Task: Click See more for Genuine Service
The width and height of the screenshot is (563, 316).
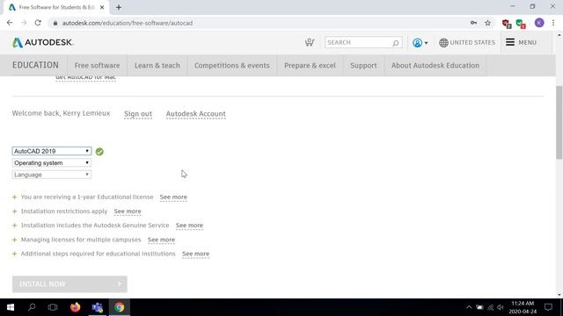Action: coord(189,226)
